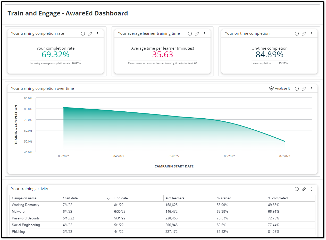Screen dimensions: 326x240
Task: Show info for Your average learner training time
Action: (x=190, y=33)
